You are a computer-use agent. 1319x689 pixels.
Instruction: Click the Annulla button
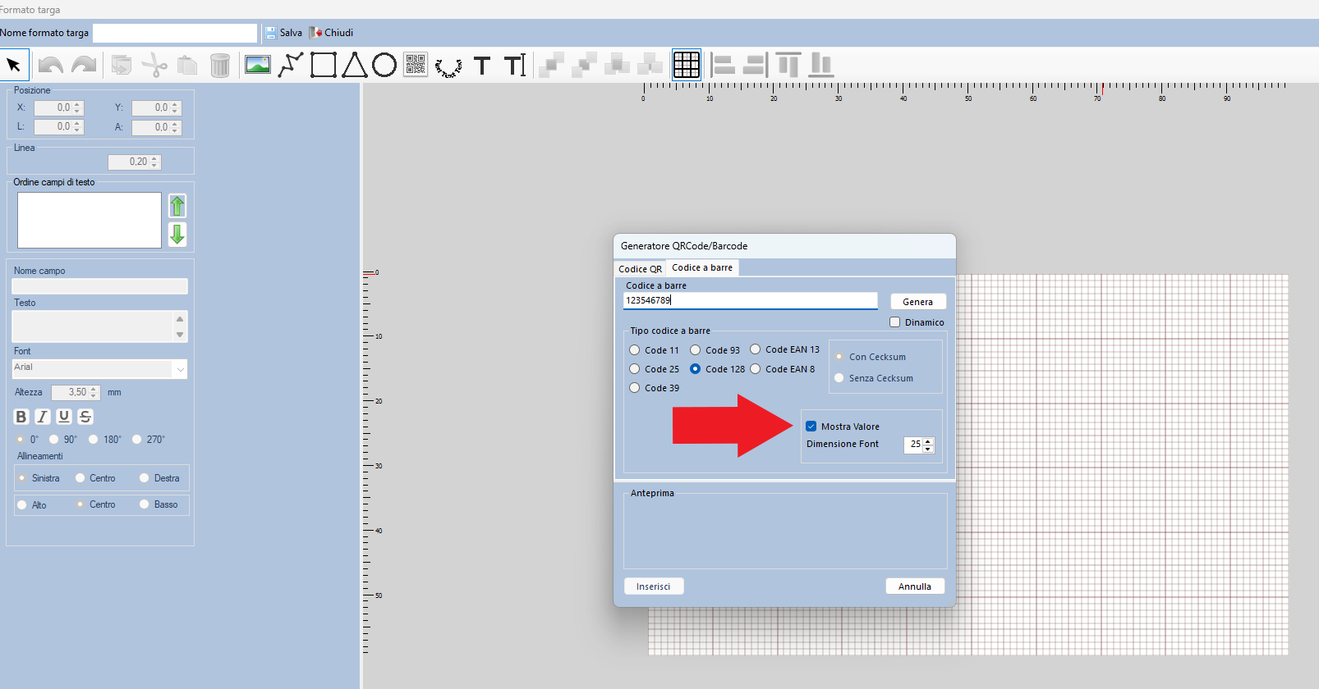point(914,586)
